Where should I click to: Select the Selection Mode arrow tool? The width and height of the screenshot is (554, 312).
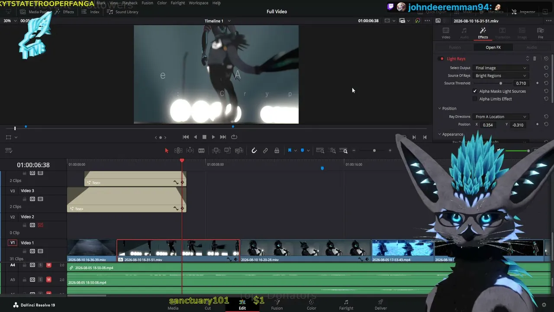coord(167,150)
